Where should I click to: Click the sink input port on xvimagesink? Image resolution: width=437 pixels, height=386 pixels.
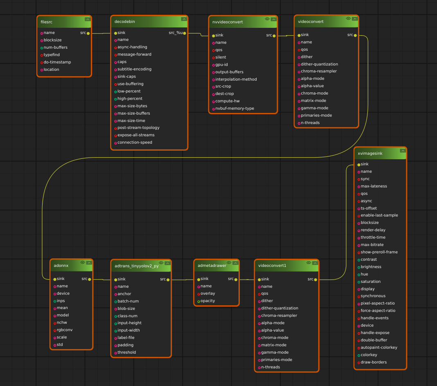tap(359, 165)
